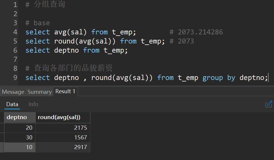Image resolution: width=274 pixels, height=160 pixels.
Task: Select the deptno cell with value 30
Action: (x=20, y=137)
